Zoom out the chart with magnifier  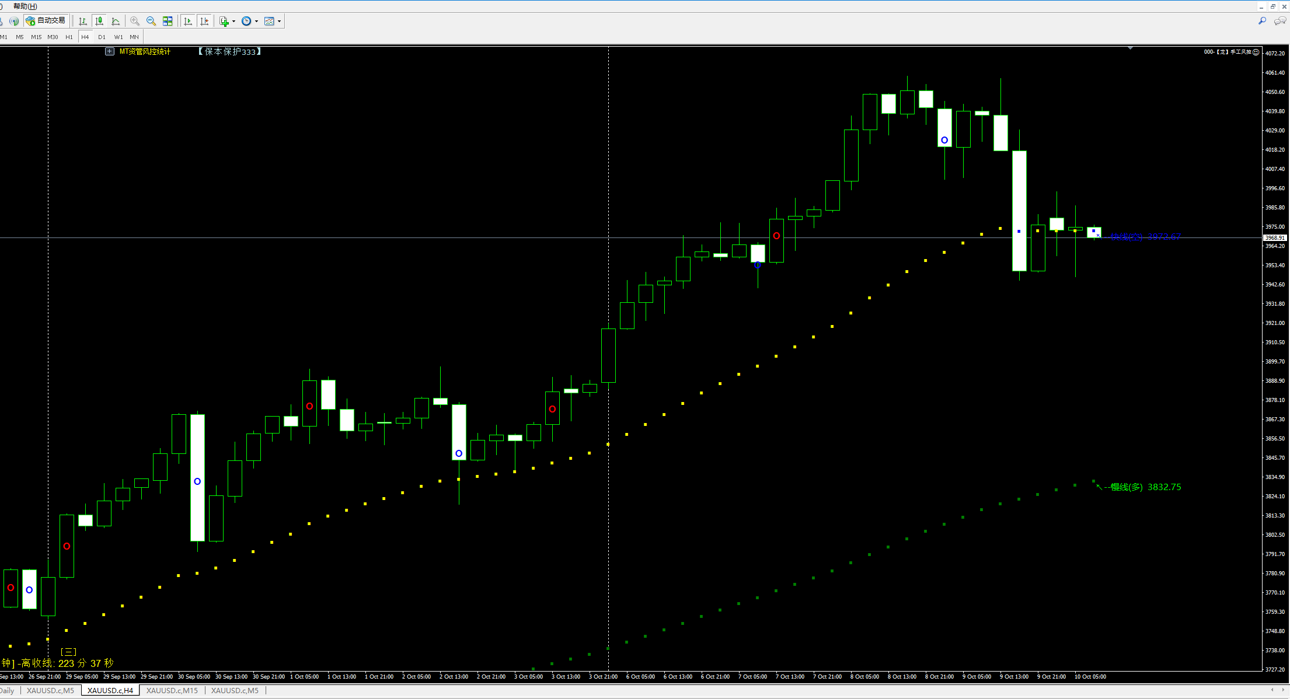point(151,21)
